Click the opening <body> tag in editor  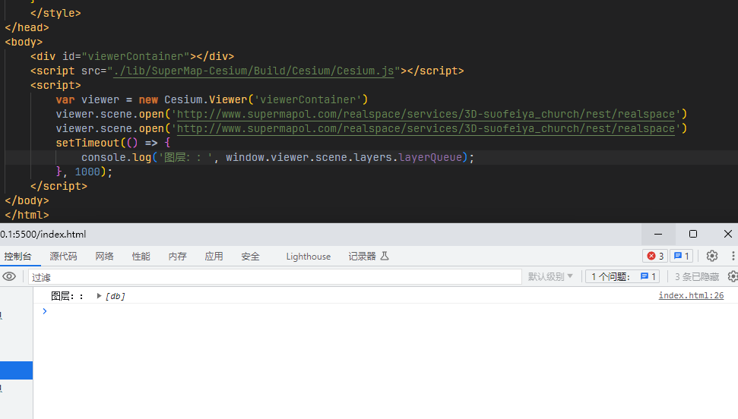24,42
